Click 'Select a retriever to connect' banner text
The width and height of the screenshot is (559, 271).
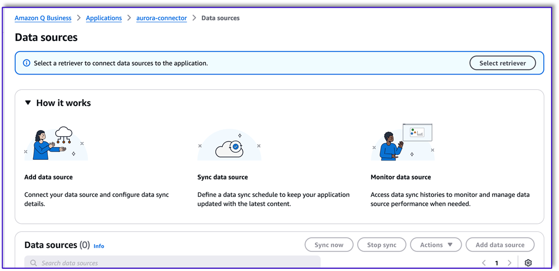tap(121, 63)
